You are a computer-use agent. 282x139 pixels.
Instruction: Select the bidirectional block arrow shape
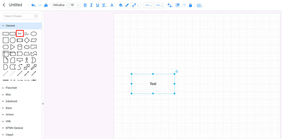[x=27, y=67]
